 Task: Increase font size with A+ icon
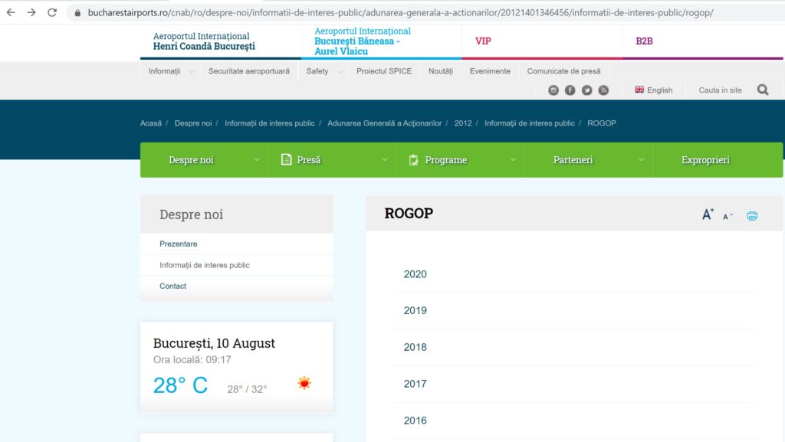pyautogui.click(x=708, y=214)
